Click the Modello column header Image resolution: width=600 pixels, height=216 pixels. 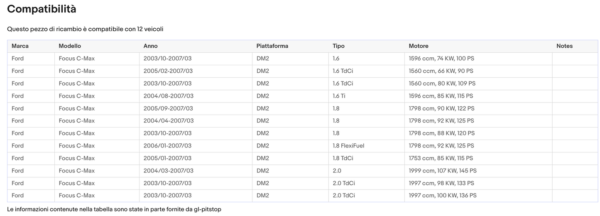pyautogui.click(x=70, y=46)
